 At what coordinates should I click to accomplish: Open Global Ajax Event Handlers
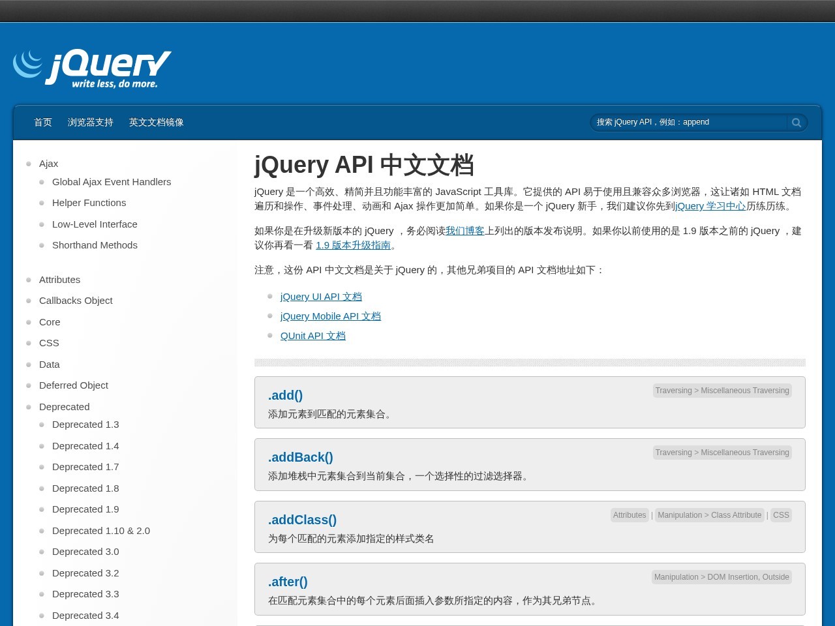pos(112,182)
